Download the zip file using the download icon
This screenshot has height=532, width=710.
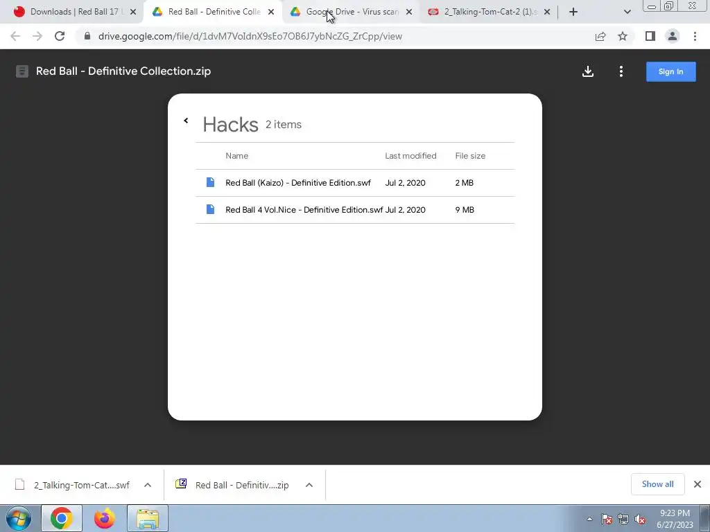[x=588, y=71]
